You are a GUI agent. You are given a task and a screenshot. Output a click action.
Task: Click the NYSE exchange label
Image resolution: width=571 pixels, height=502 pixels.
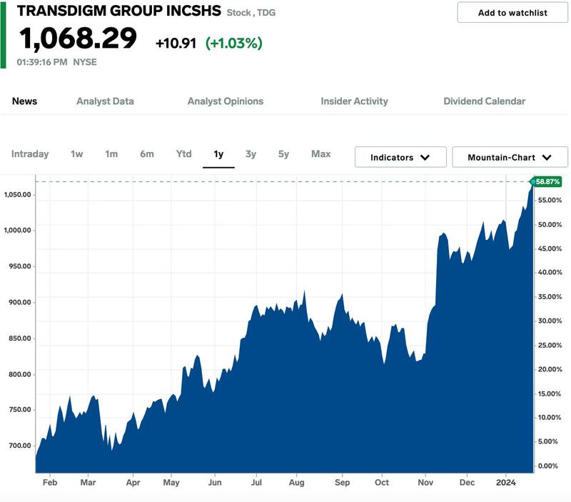[85, 62]
